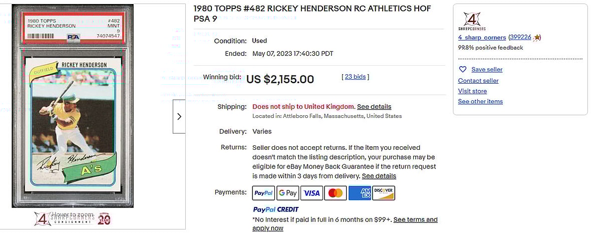
Task: Open the 23 bids history link
Action: point(355,77)
